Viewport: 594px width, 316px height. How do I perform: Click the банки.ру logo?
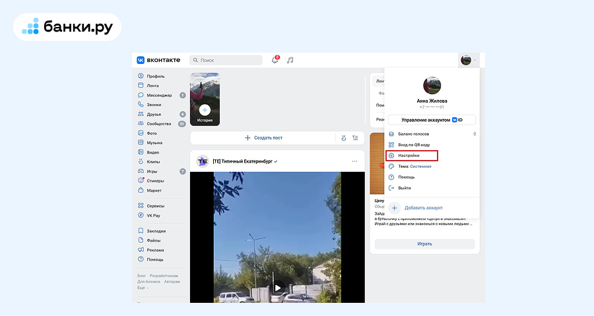pyautogui.click(x=67, y=27)
